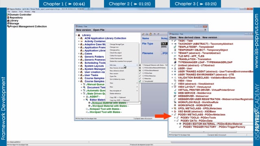Open the File menu
Viewport: 260px width, 146px height.
(9, 12)
